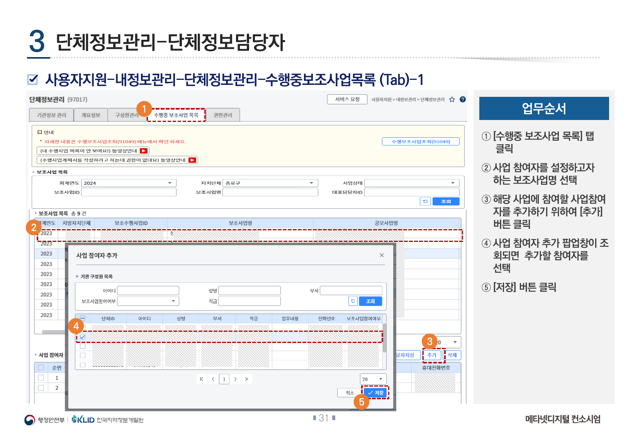Screen dimensions: 628x434
Task: Click the favorite star icon in header
Action: pyautogui.click(x=452, y=100)
